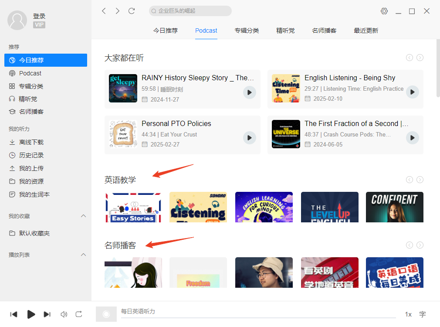Switch to the 名师播客 top tab

[324, 31]
